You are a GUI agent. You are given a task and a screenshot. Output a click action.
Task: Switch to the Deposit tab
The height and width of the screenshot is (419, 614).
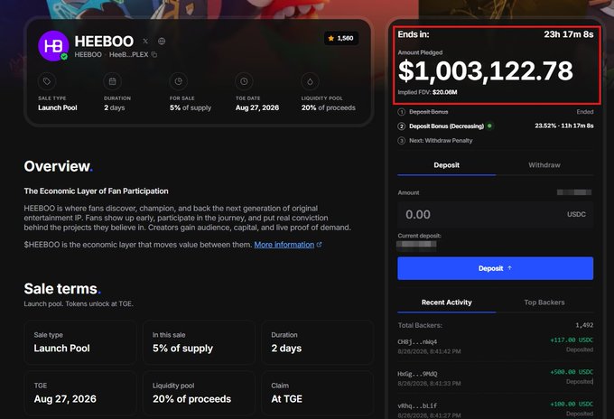coord(446,165)
